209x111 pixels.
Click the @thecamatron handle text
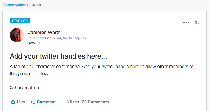24,88
